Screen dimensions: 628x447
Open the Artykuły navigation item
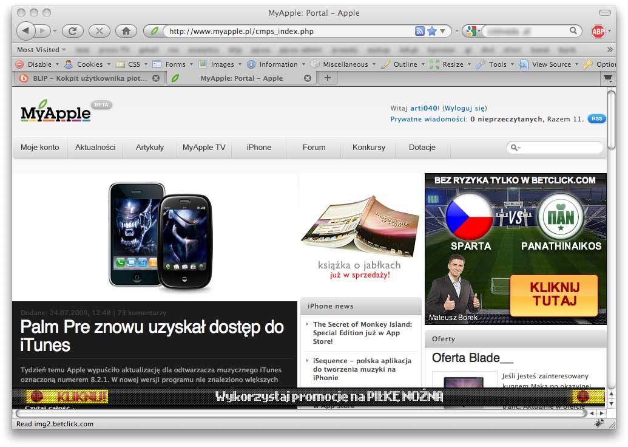click(x=149, y=148)
